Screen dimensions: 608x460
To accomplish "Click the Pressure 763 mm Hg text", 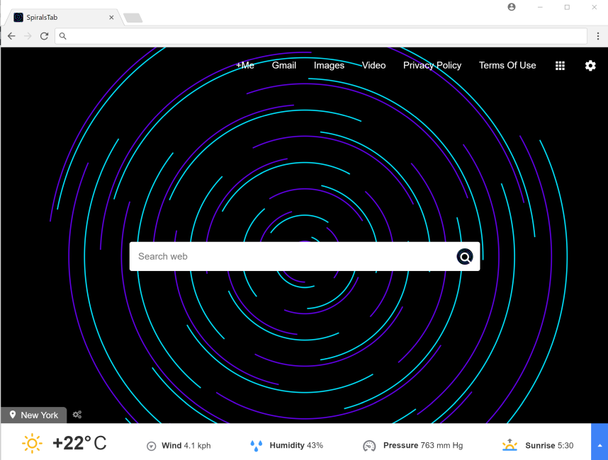I will (423, 445).
